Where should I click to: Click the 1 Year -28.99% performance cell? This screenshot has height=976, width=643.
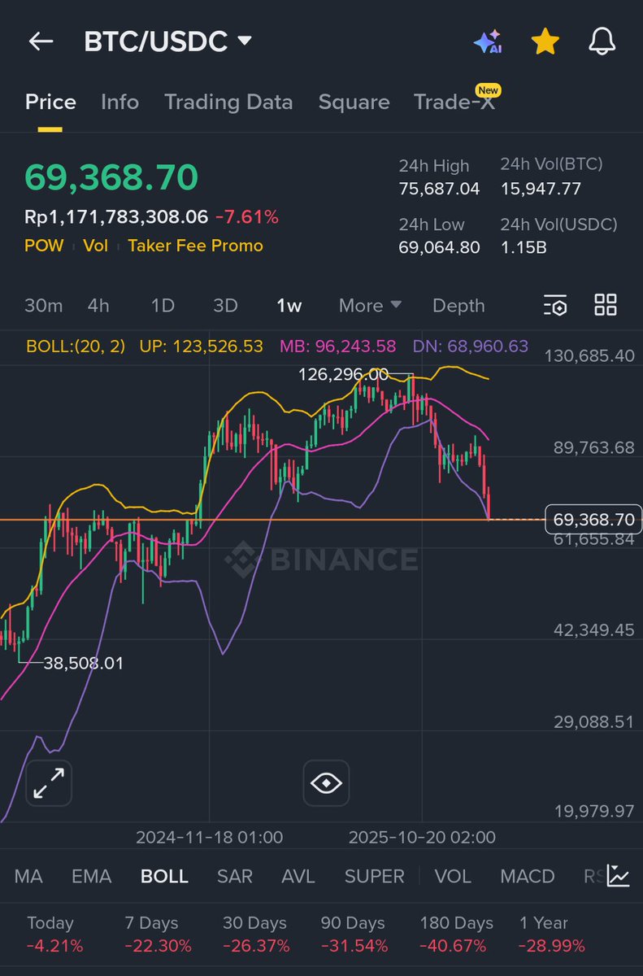pos(552,935)
